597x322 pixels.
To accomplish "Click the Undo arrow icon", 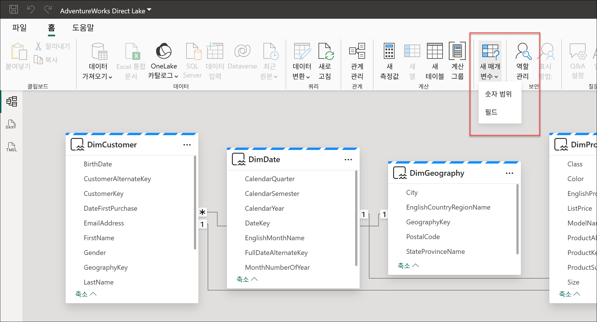I will pyautogui.click(x=31, y=10).
